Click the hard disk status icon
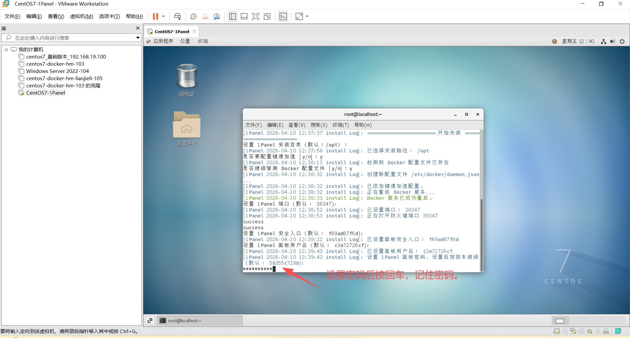 click(556, 331)
